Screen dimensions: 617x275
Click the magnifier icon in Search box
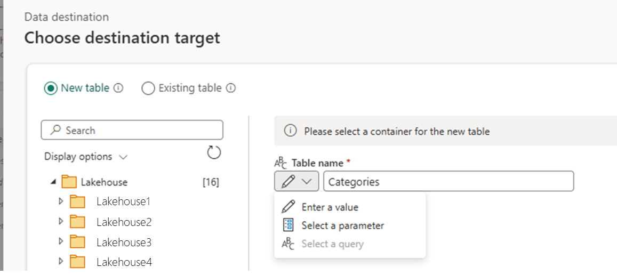[57, 130]
